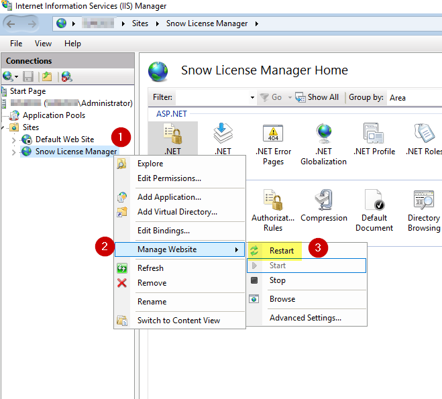The image size is (442, 399).
Task: Open the .NET Profile feature
Action: tap(374, 140)
